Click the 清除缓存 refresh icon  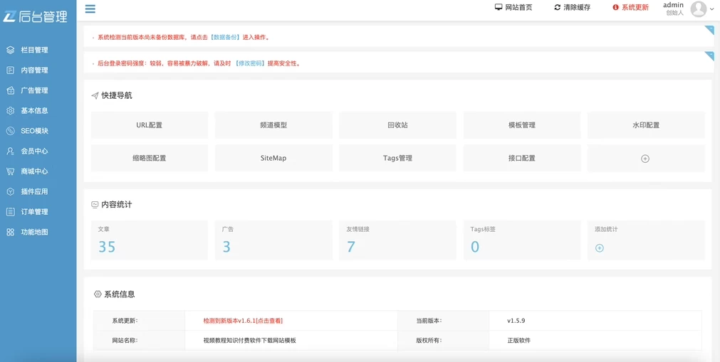[x=558, y=8]
